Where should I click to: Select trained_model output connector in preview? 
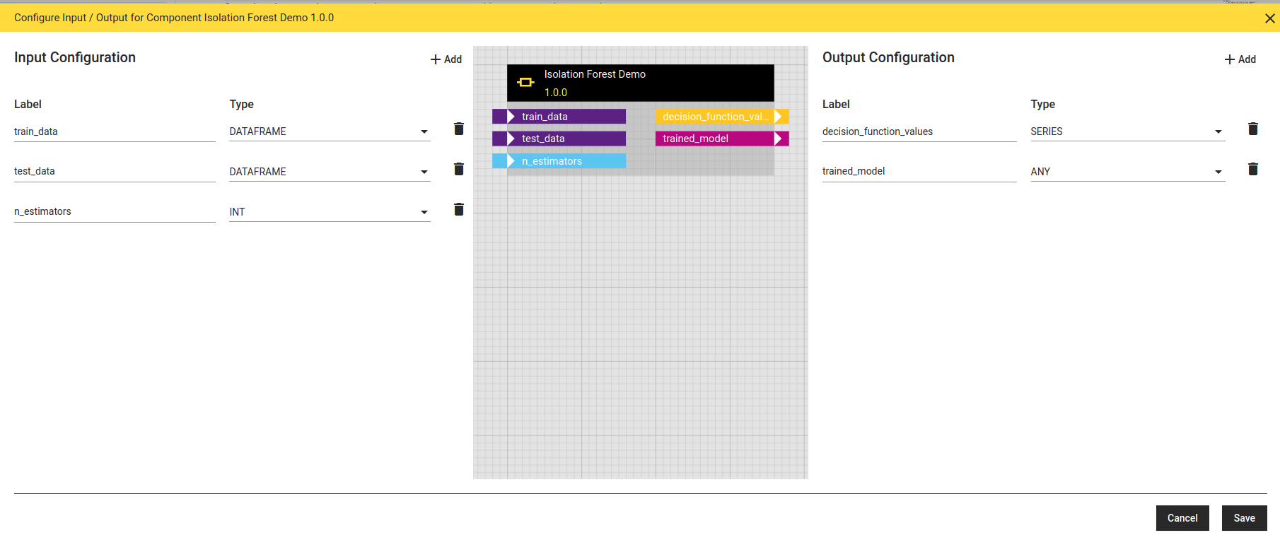pos(722,139)
